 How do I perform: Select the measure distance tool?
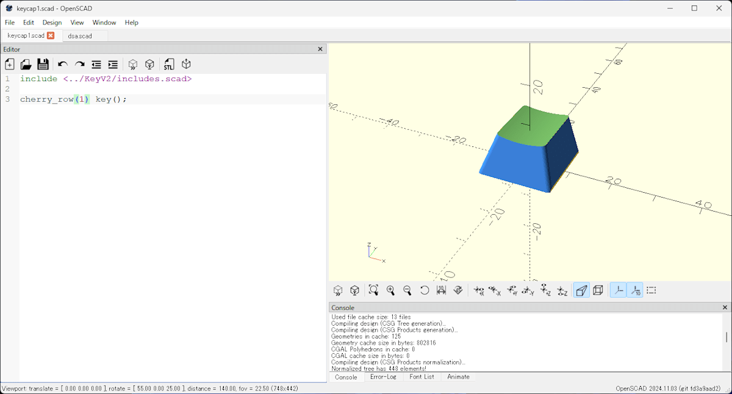click(x=441, y=290)
